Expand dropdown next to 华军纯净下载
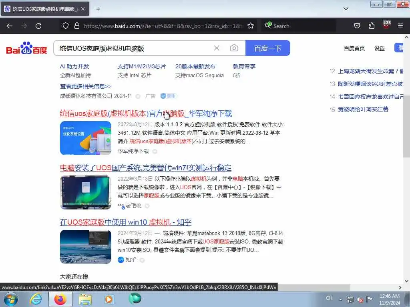The height and width of the screenshot is (307, 410). 155,152
